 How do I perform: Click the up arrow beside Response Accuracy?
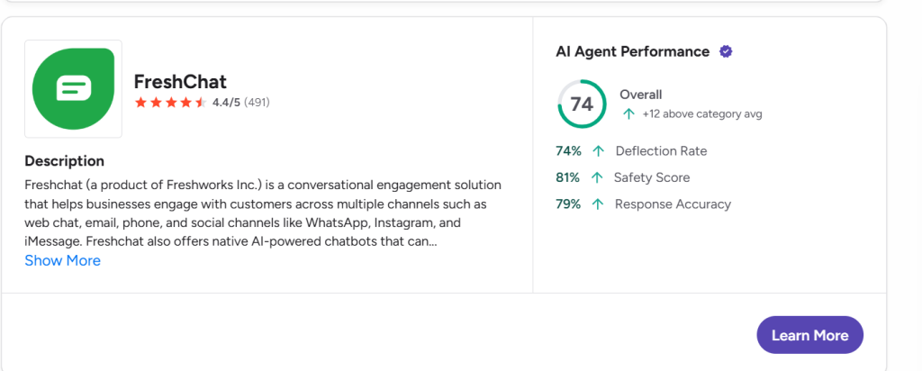pos(598,204)
